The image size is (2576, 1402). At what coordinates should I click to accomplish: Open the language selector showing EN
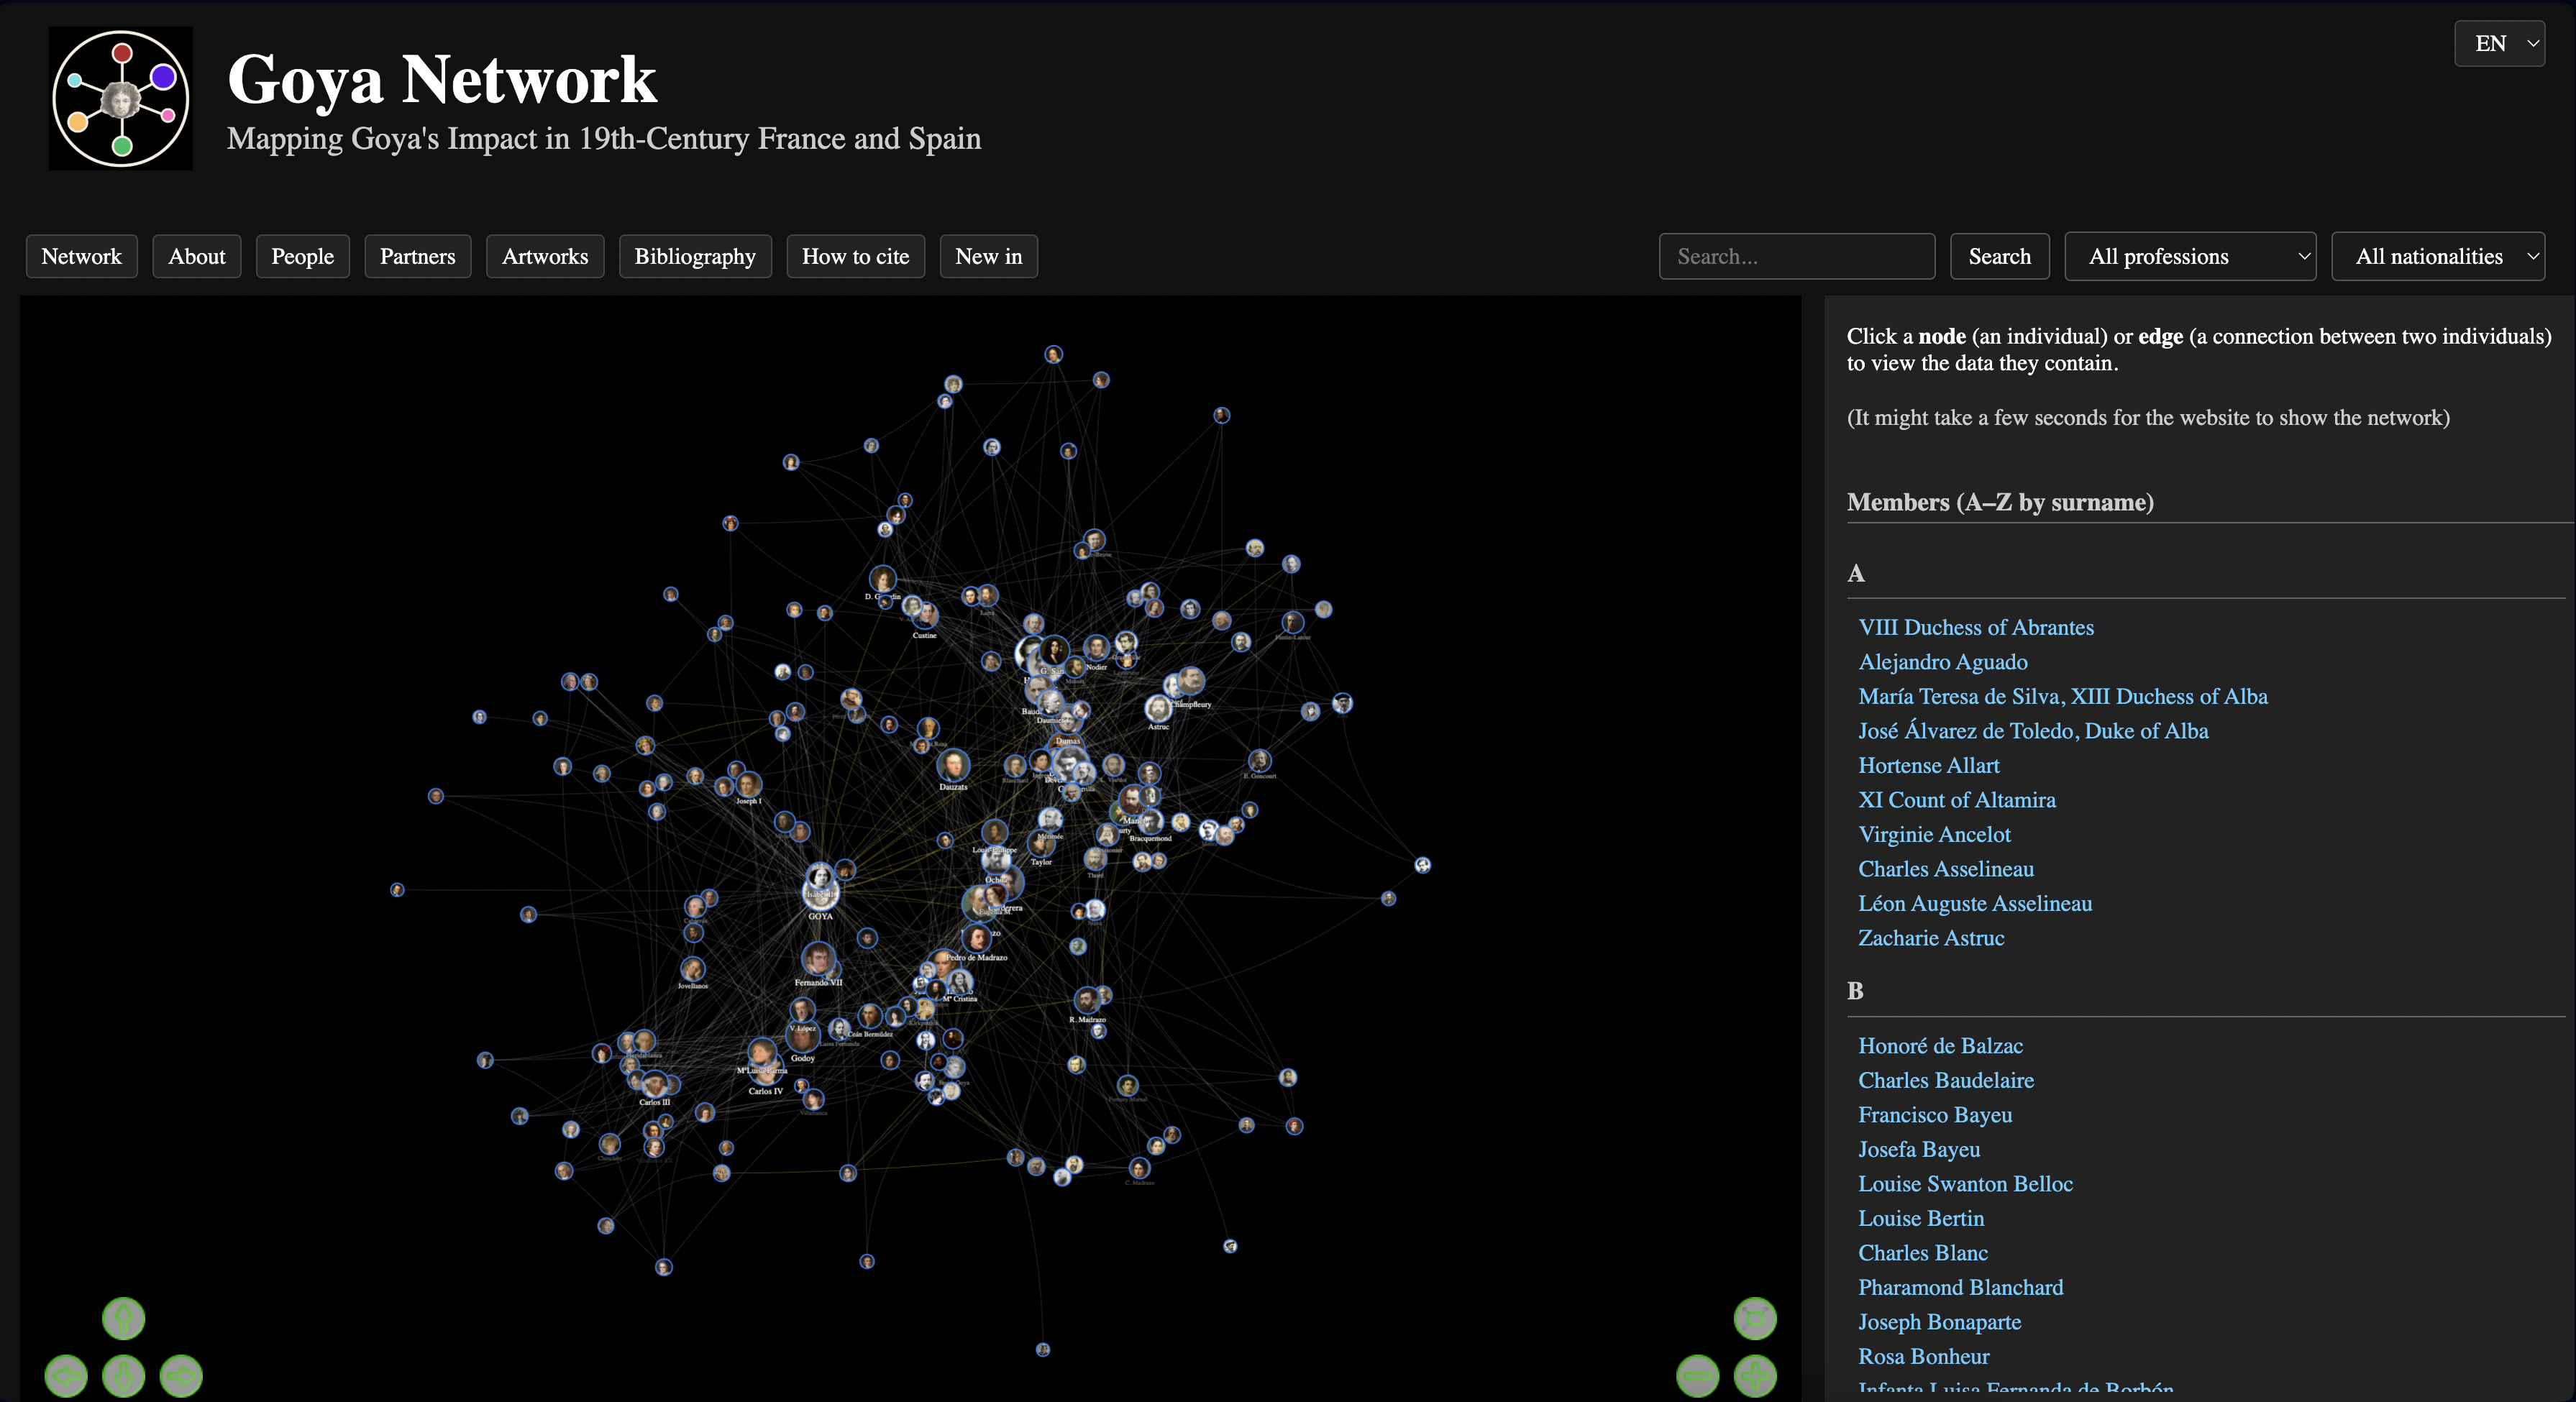[2499, 43]
